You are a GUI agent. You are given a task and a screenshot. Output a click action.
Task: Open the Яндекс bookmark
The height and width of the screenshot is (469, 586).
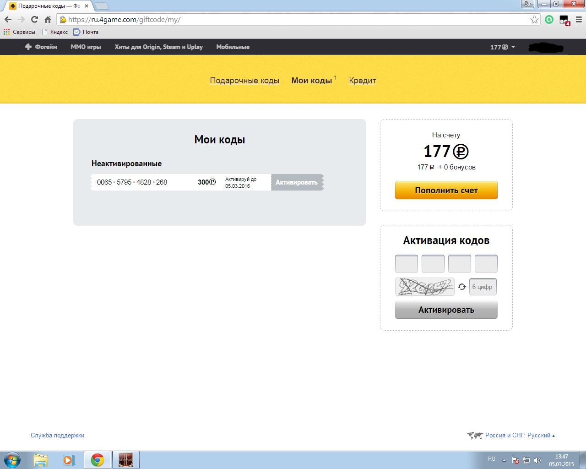tap(54, 32)
